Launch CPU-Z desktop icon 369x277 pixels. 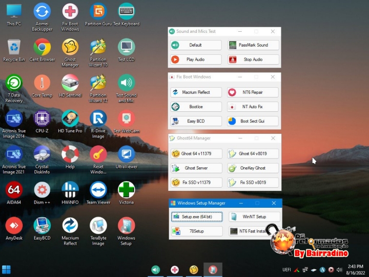(42, 122)
